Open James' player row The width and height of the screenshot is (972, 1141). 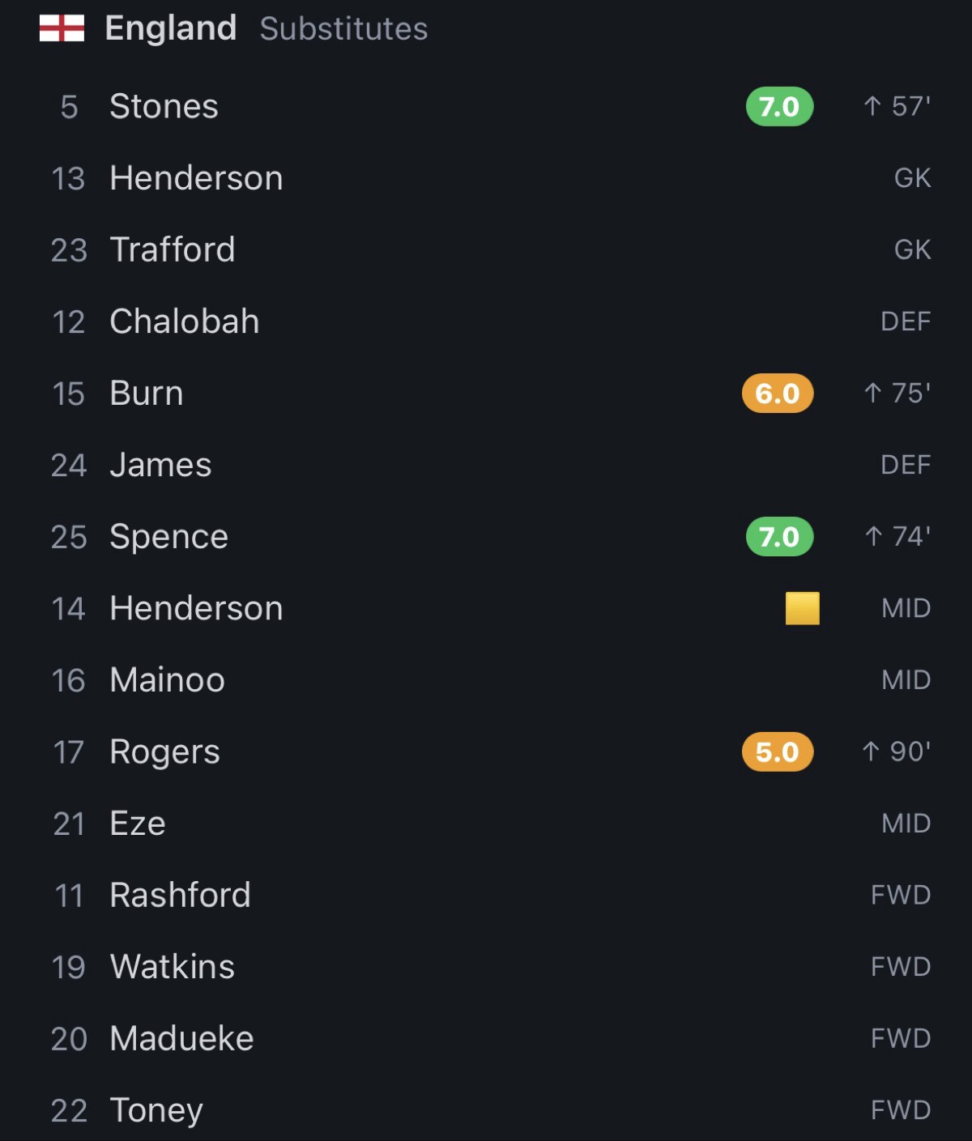point(486,465)
